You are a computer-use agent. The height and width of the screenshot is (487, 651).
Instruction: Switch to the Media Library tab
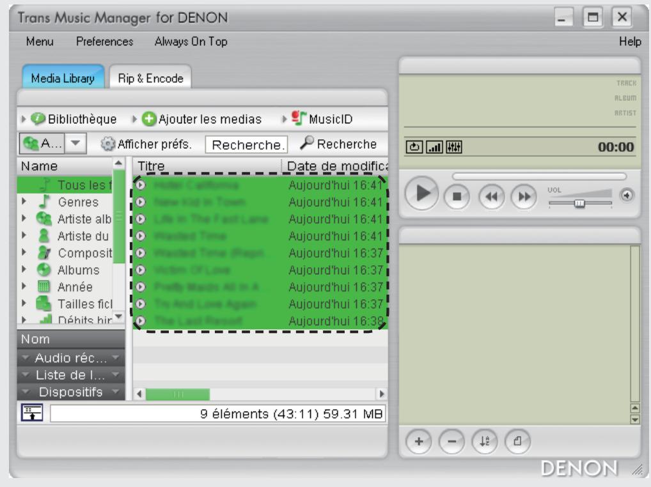(x=63, y=77)
